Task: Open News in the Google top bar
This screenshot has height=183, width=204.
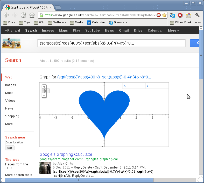Action: coord(109,31)
